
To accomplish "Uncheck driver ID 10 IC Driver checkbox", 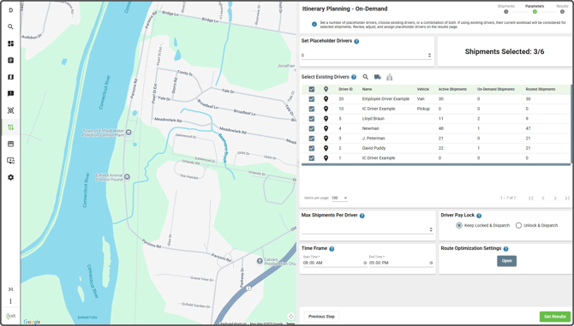I will 312,109.
